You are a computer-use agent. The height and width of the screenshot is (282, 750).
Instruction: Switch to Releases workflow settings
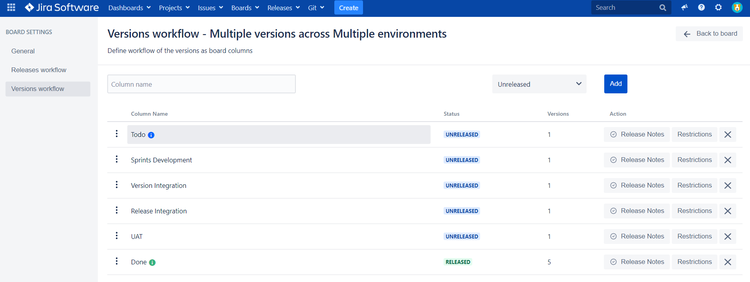pyautogui.click(x=39, y=70)
